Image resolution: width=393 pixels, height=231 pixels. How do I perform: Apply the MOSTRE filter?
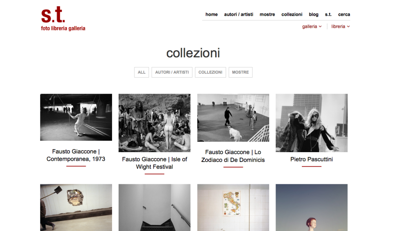pos(241,72)
